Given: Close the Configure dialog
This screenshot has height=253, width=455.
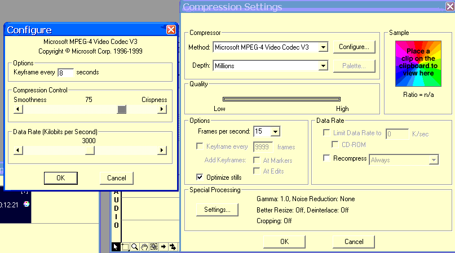Looking at the screenshot, I should [x=171, y=30].
